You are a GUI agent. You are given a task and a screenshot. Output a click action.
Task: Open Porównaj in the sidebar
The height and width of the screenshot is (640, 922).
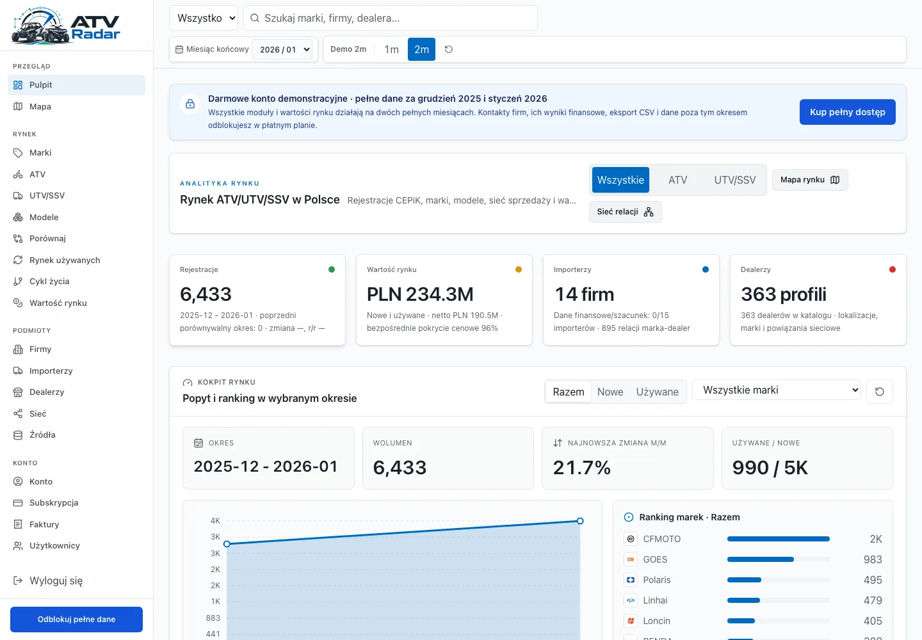(77, 239)
